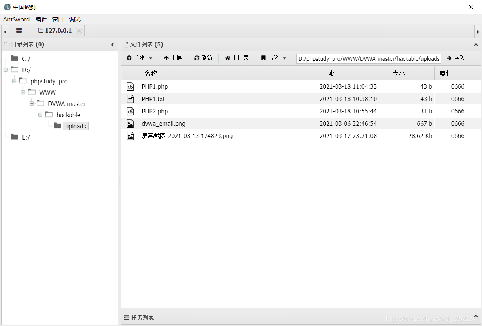Open the AntSword menu
The width and height of the screenshot is (482, 326).
(x=16, y=19)
